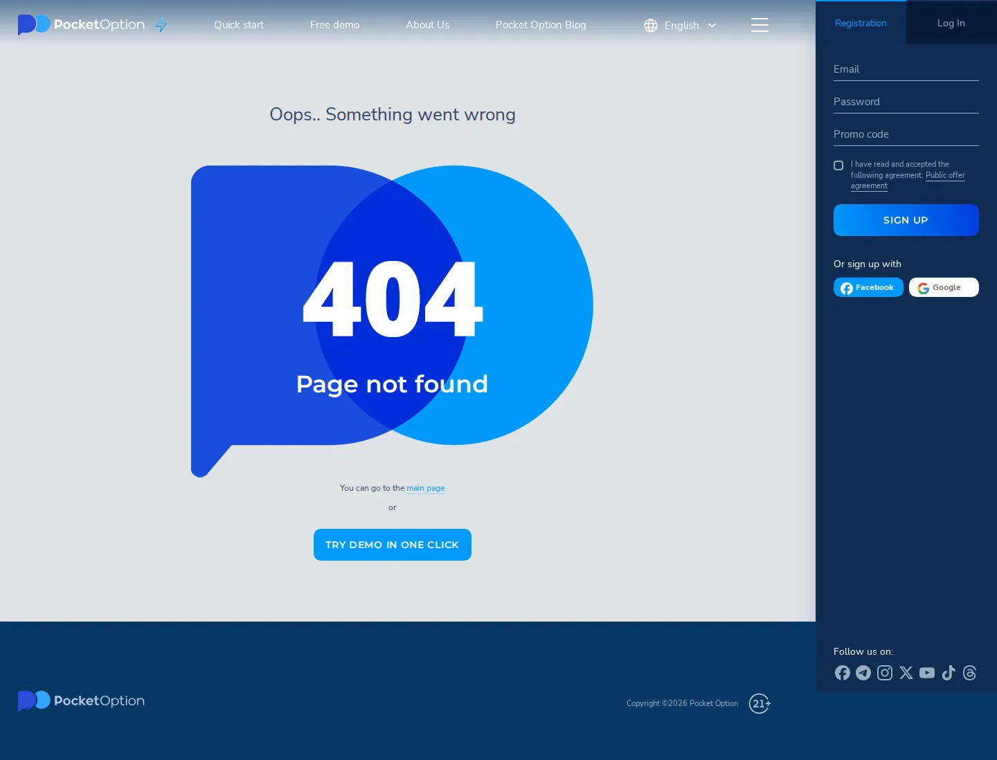Follow the main page link

(426, 488)
